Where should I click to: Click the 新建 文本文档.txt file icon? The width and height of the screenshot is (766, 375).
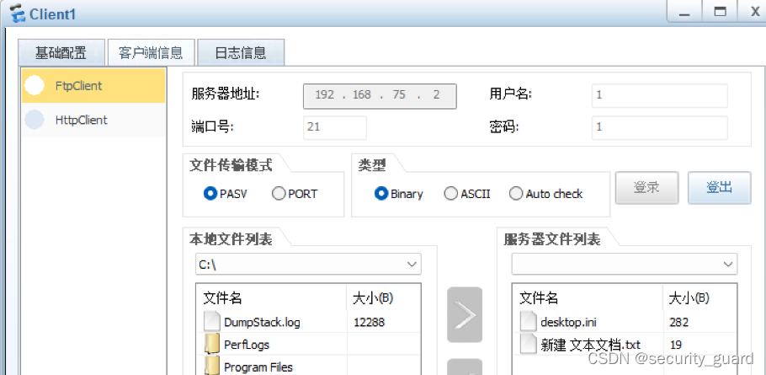(x=529, y=344)
